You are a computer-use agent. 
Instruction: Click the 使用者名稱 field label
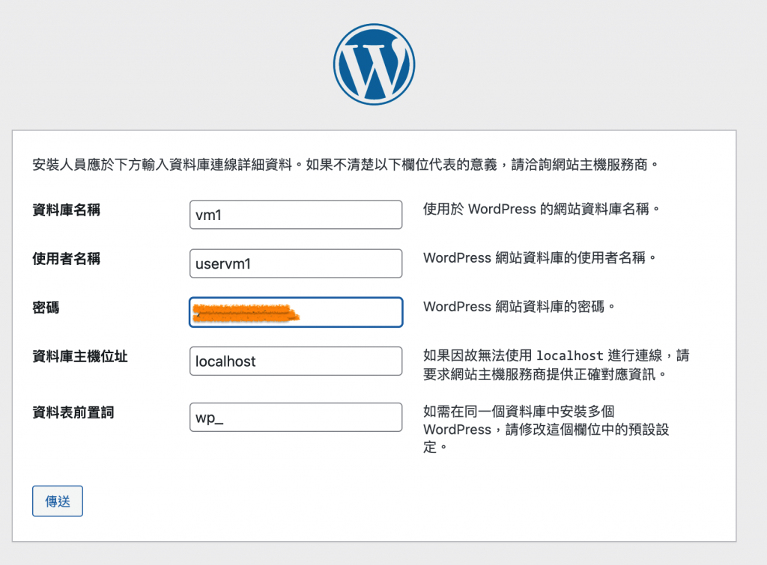[67, 259]
